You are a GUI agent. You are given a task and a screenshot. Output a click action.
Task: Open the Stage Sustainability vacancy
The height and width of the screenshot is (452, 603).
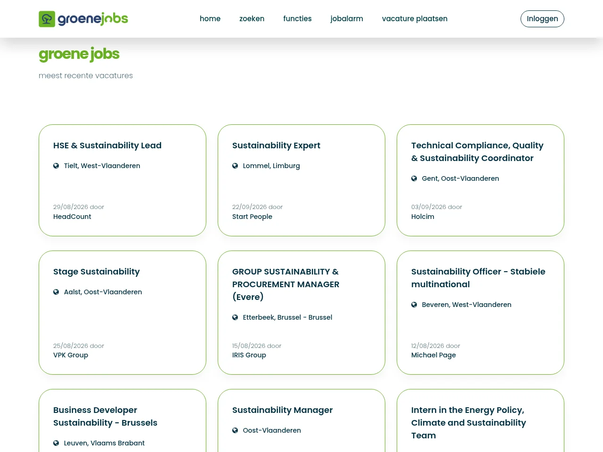tap(97, 272)
